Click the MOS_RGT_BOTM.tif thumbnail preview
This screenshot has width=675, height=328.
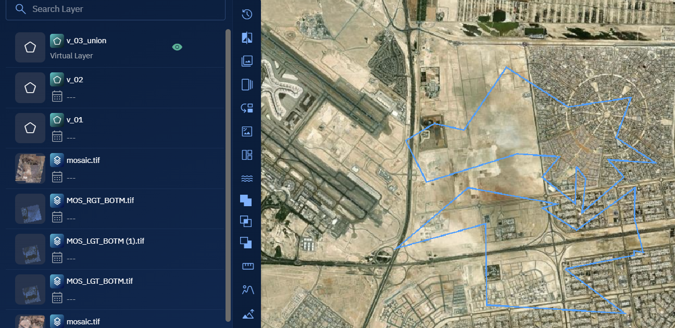30,209
